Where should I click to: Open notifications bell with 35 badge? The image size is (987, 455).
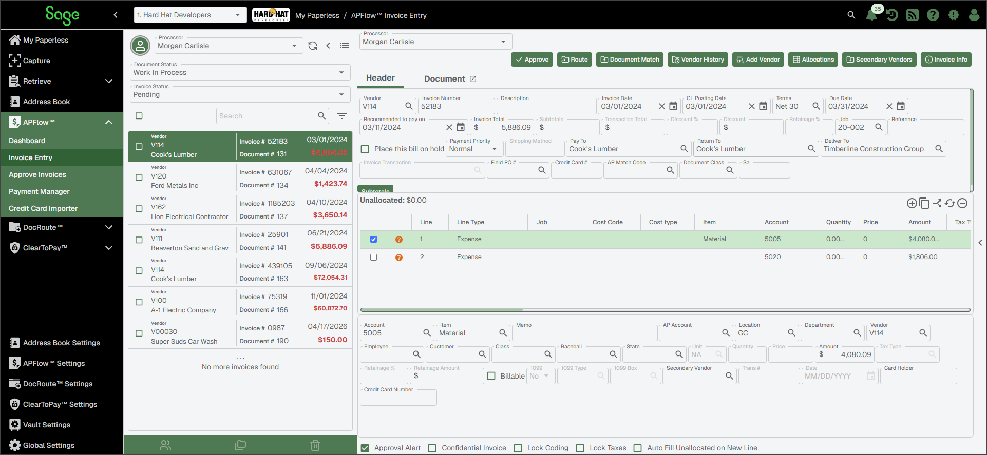pyautogui.click(x=871, y=15)
